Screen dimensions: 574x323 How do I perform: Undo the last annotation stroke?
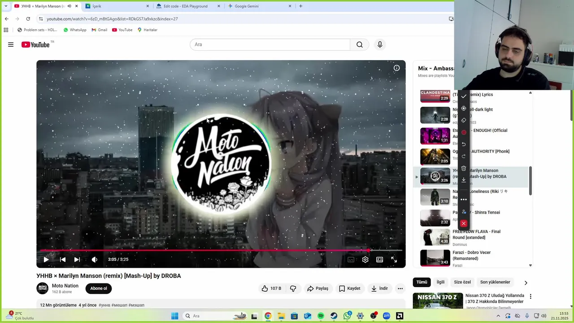[x=464, y=144]
